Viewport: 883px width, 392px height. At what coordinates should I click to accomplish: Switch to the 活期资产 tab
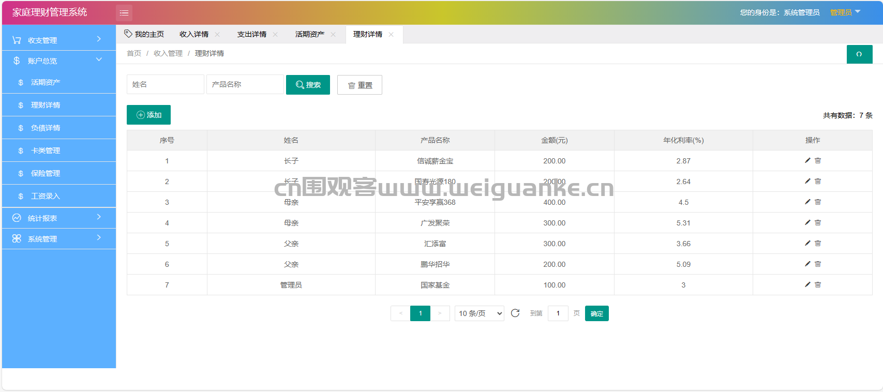pos(310,34)
